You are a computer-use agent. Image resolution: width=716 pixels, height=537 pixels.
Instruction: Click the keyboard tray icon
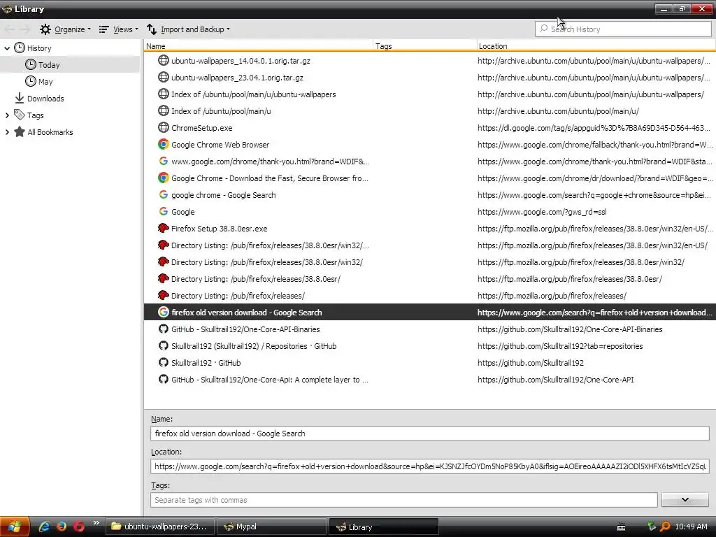click(621, 527)
